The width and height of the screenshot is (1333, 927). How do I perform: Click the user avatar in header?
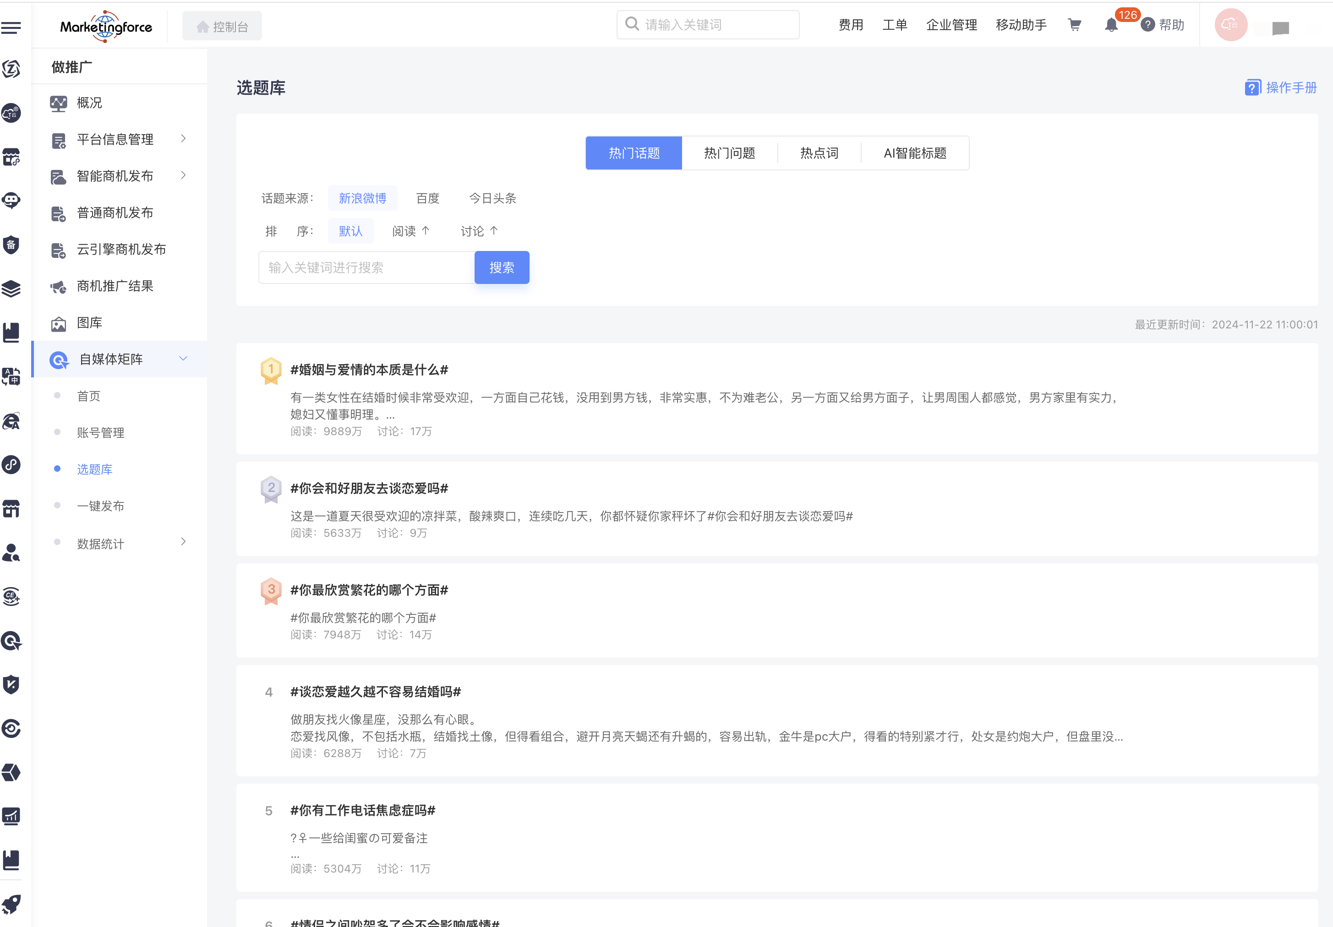point(1230,25)
